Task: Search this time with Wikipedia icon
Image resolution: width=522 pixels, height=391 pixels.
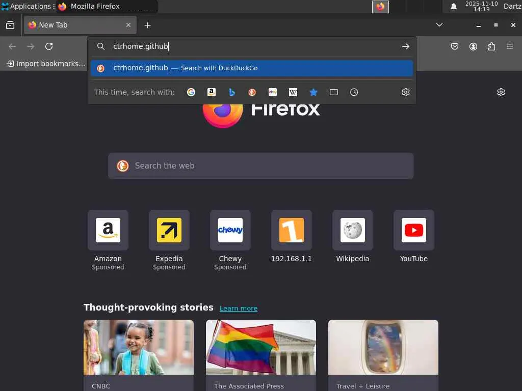Action: [293, 92]
